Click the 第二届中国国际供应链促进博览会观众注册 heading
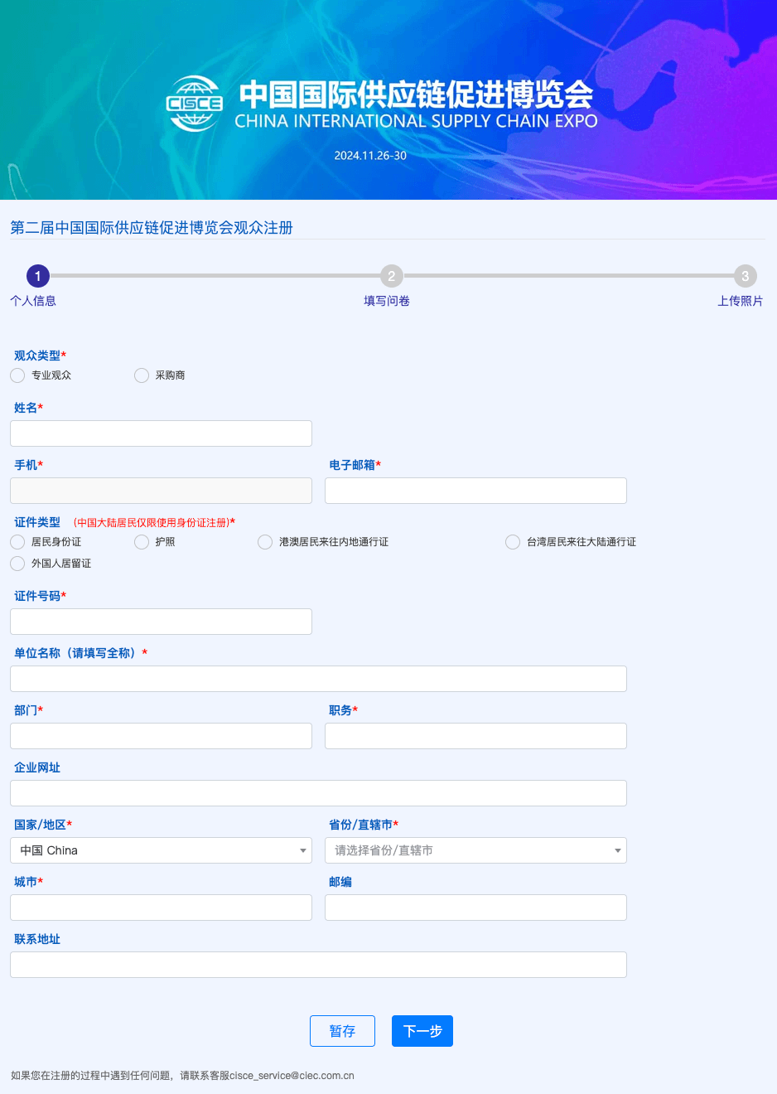 click(x=152, y=228)
